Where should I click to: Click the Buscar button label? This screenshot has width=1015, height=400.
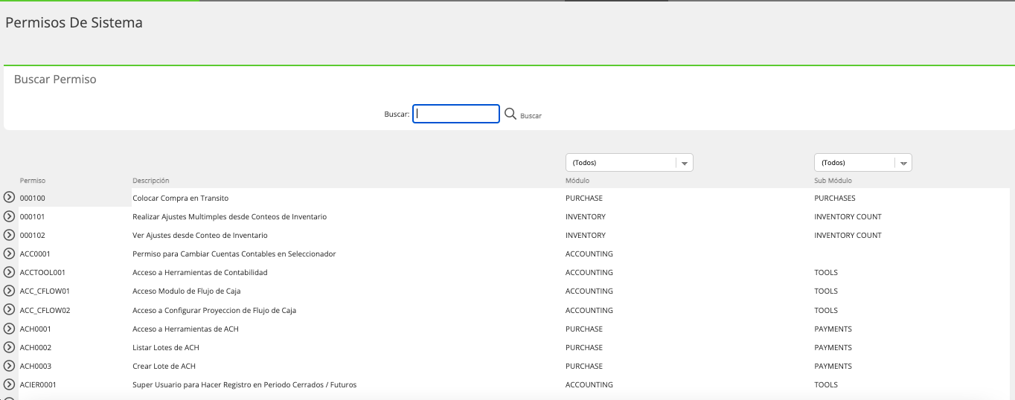531,116
